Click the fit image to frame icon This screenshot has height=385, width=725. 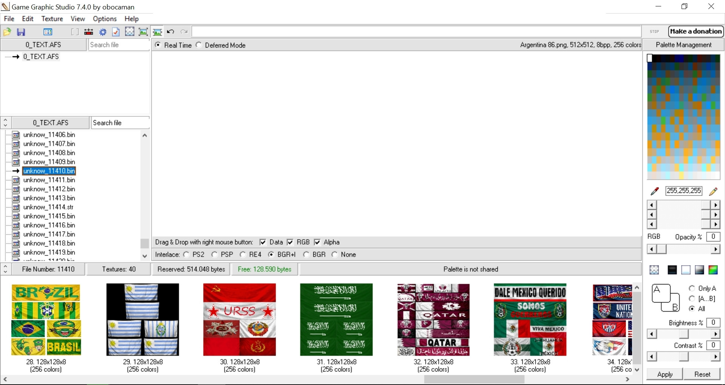pos(143,32)
